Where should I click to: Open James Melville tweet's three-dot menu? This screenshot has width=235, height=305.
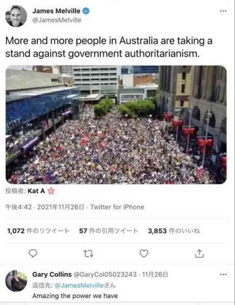pyautogui.click(x=223, y=11)
